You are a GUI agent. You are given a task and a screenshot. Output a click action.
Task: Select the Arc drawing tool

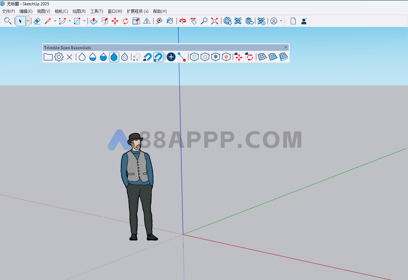pyautogui.click(x=62, y=21)
